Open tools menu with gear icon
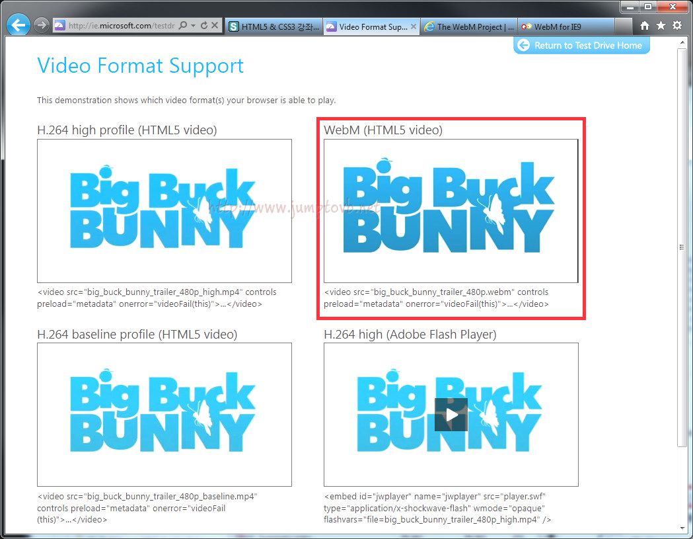The width and height of the screenshot is (693, 539). click(677, 25)
